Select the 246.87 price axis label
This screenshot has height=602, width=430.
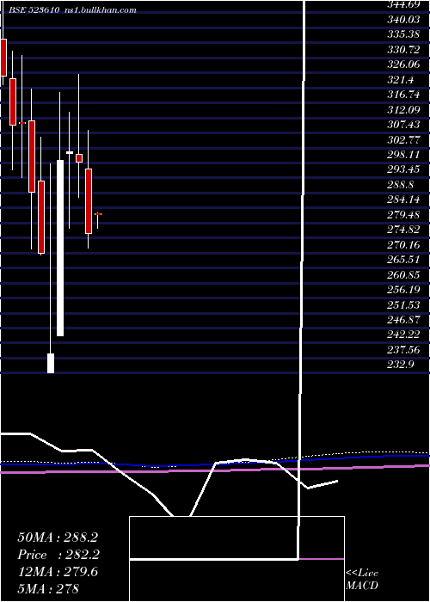click(x=403, y=320)
